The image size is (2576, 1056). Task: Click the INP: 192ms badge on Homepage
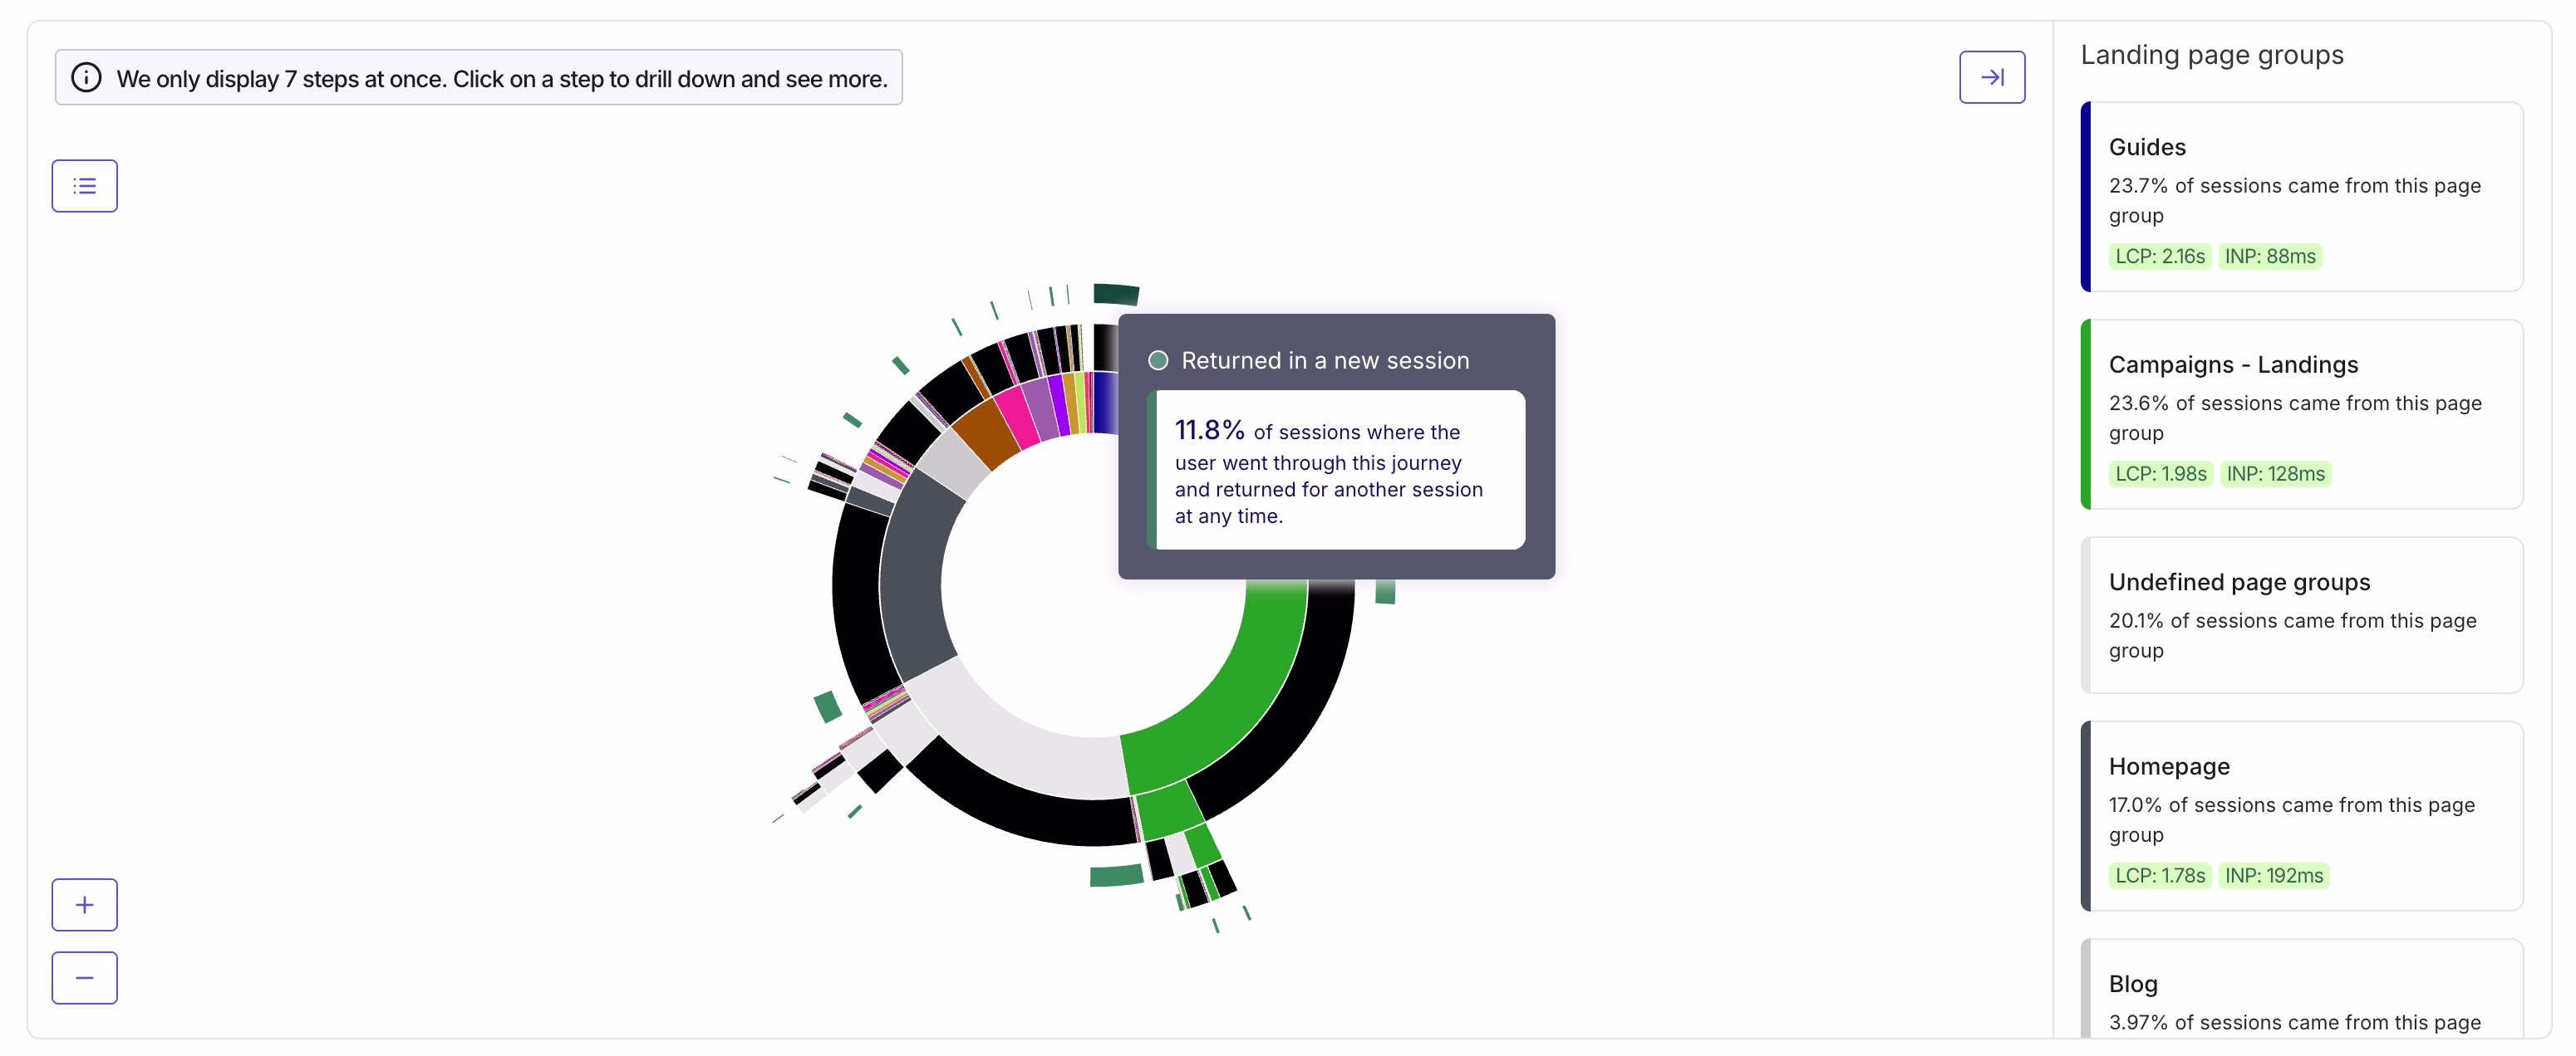(x=2273, y=875)
